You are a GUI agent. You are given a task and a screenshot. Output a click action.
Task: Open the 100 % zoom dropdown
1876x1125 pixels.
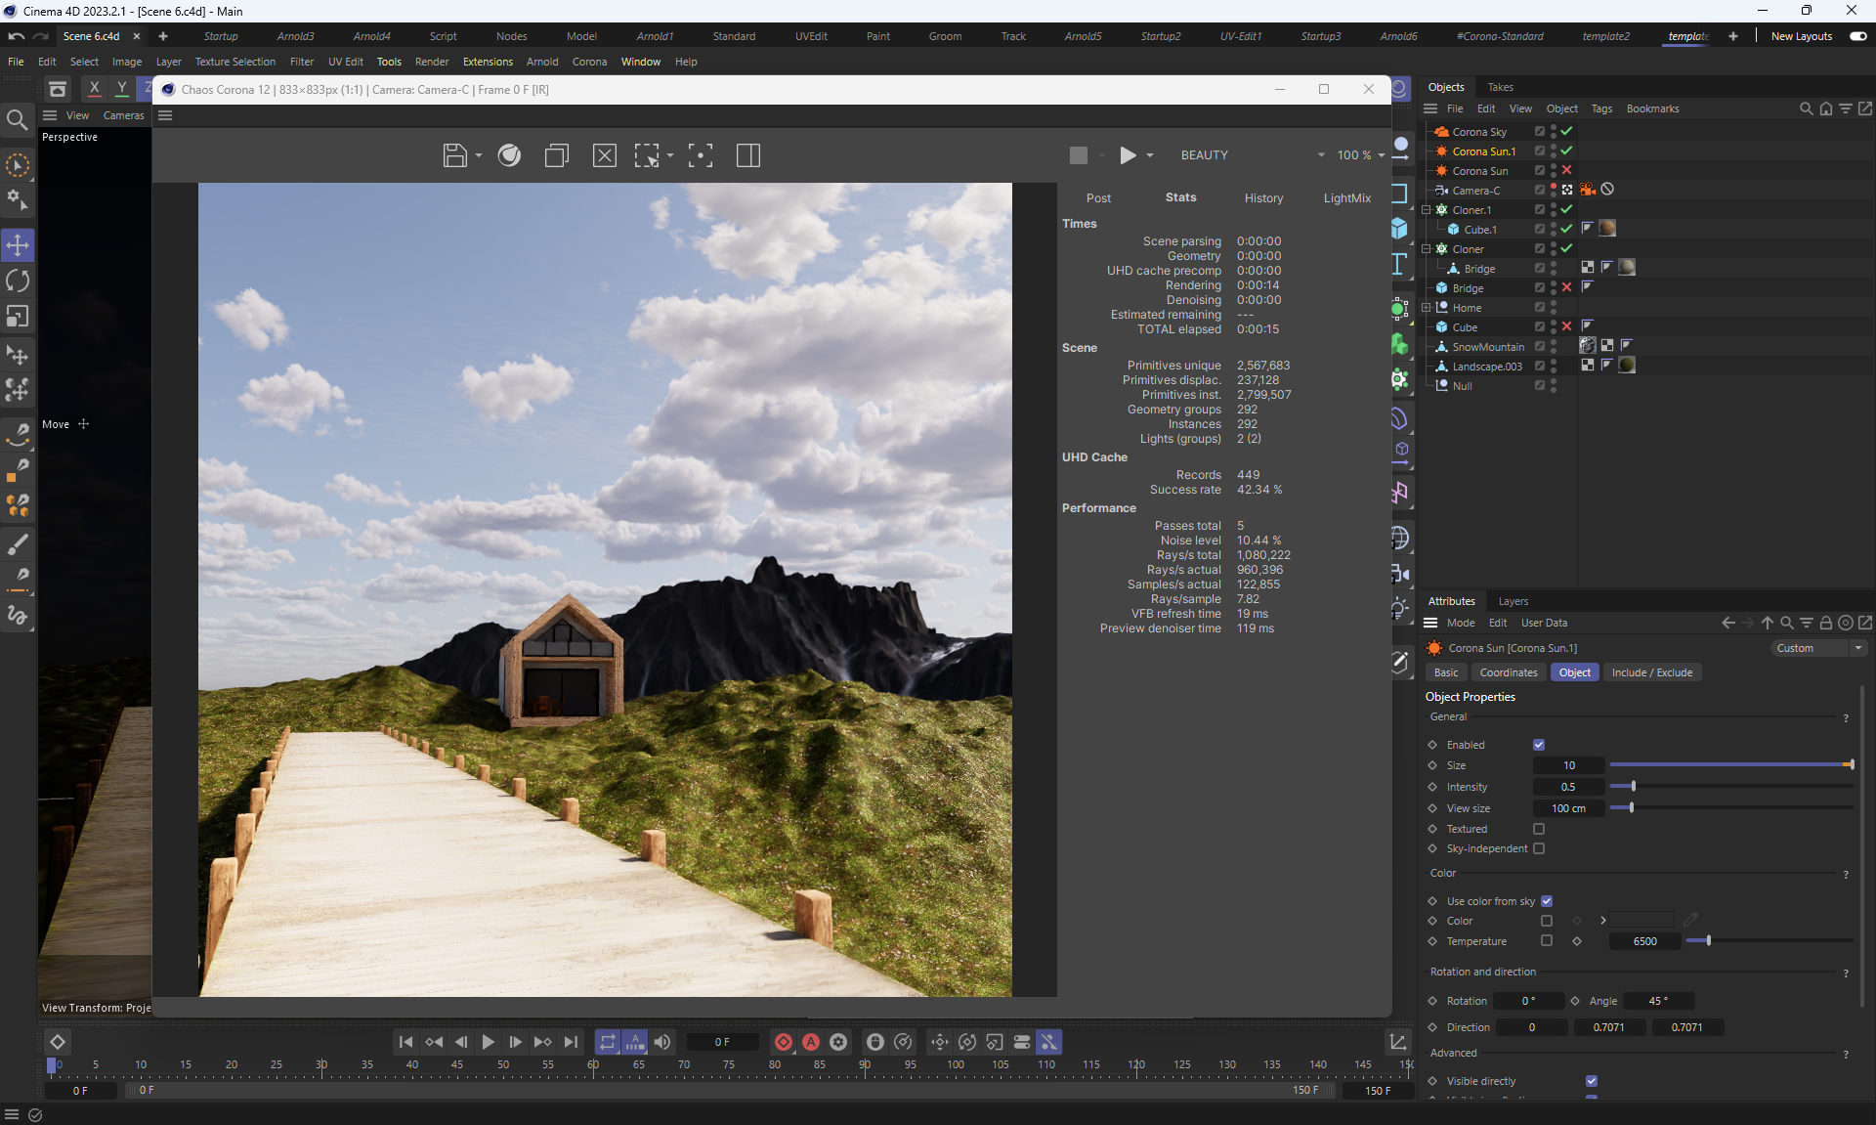coord(1360,155)
